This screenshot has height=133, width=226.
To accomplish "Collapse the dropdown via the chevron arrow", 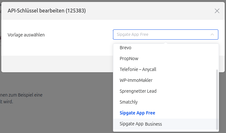I will point(212,35).
